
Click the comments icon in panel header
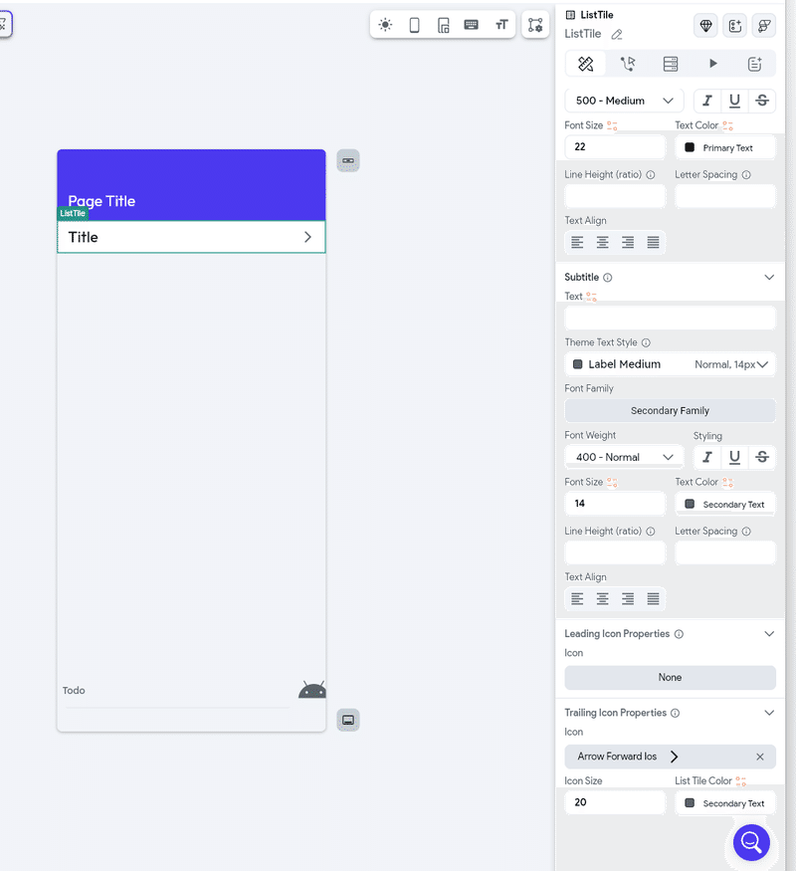coord(764,26)
